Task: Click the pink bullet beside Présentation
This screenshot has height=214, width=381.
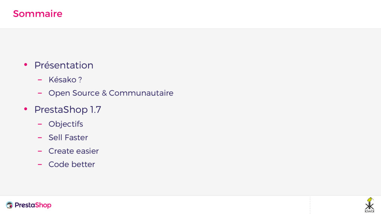Action: click(x=26, y=65)
